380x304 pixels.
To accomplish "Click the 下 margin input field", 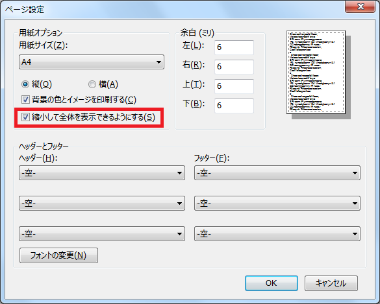I will [x=234, y=106].
